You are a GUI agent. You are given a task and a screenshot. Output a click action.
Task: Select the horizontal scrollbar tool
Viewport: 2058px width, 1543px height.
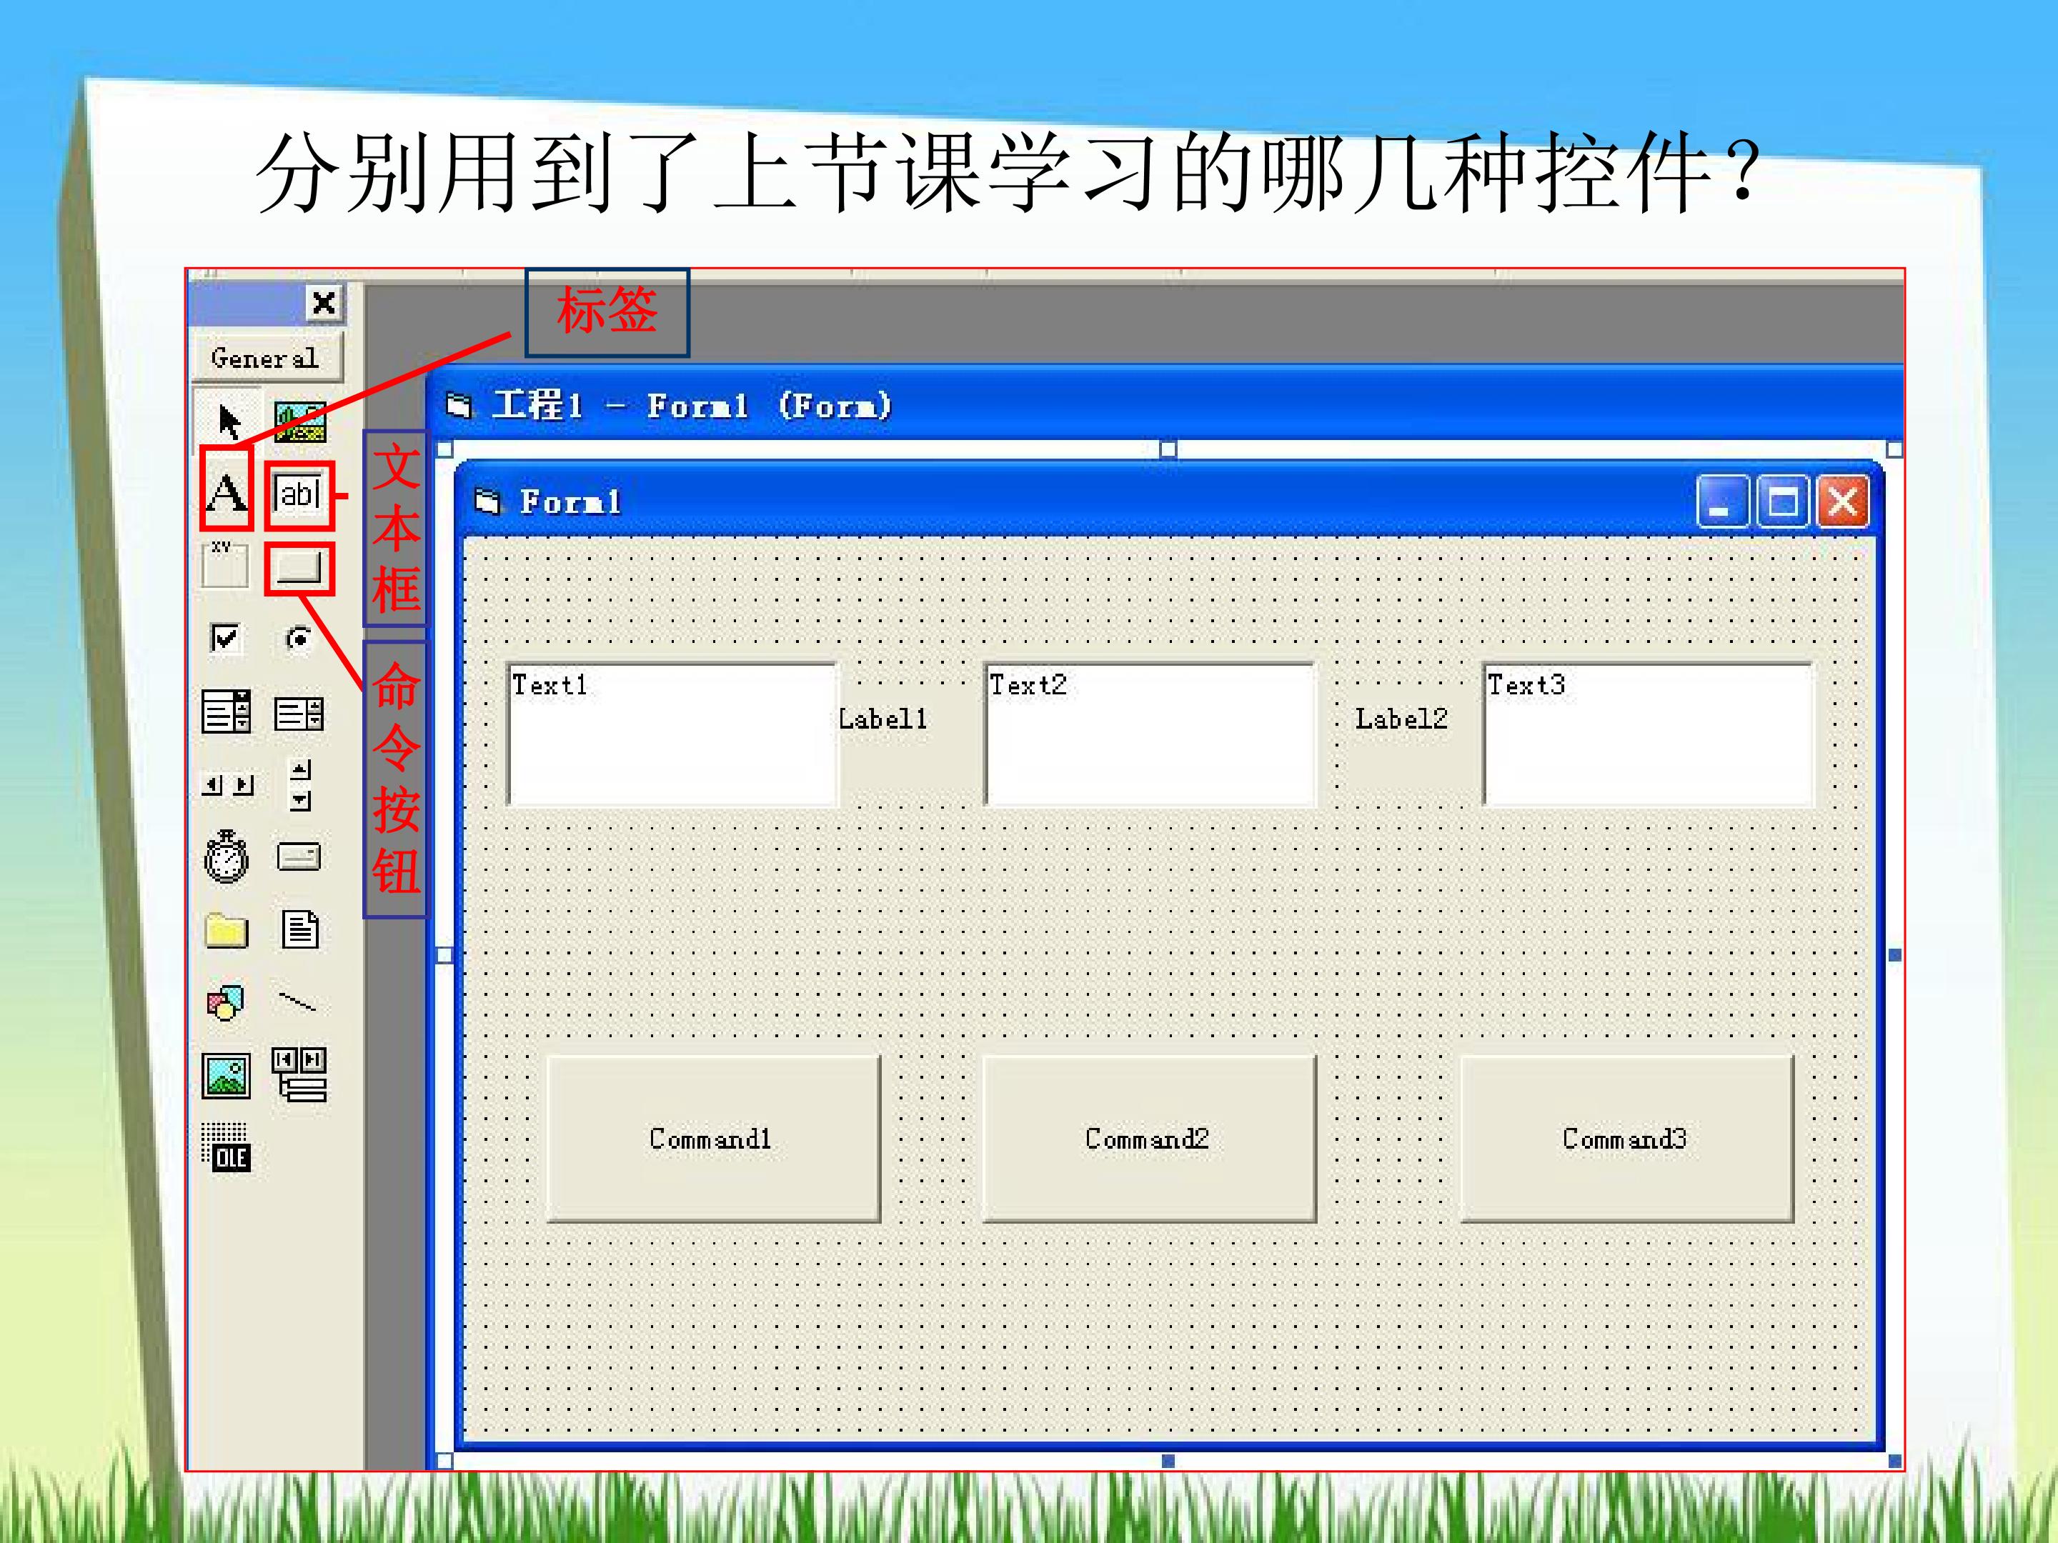tap(227, 785)
